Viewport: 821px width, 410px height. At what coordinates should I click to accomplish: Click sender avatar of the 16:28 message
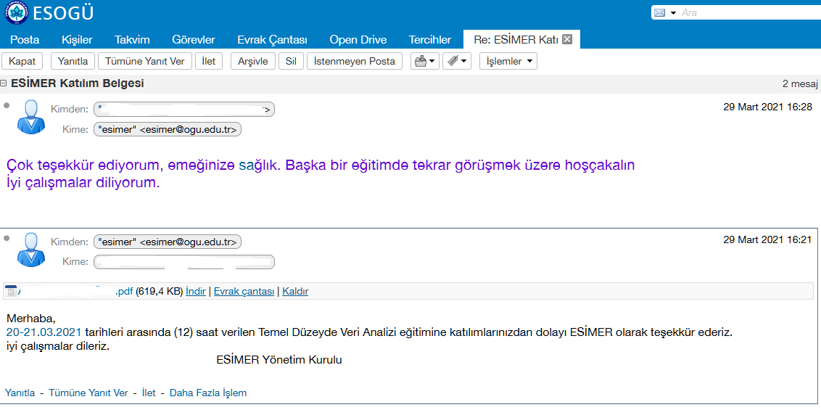coord(31,116)
